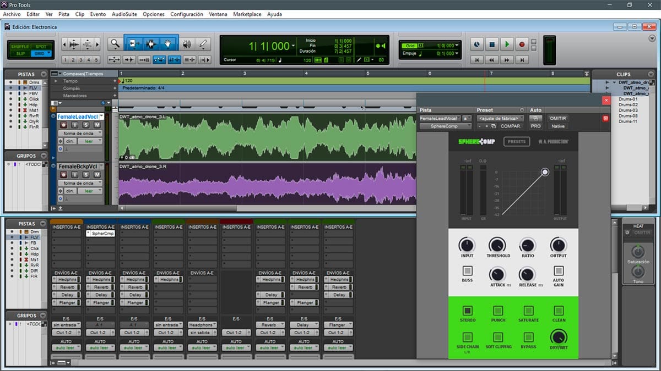Click the Fast Forward transport button
This screenshot has height=371, width=661.
click(x=507, y=59)
